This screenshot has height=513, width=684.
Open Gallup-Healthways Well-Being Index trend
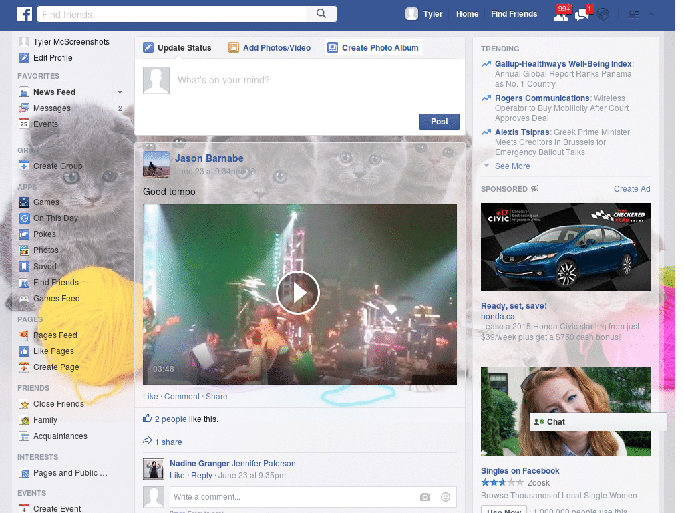point(562,64)
